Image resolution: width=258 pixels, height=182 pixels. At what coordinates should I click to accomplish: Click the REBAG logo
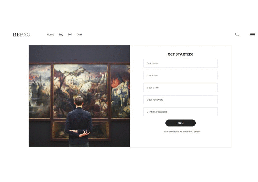[21, 35]
